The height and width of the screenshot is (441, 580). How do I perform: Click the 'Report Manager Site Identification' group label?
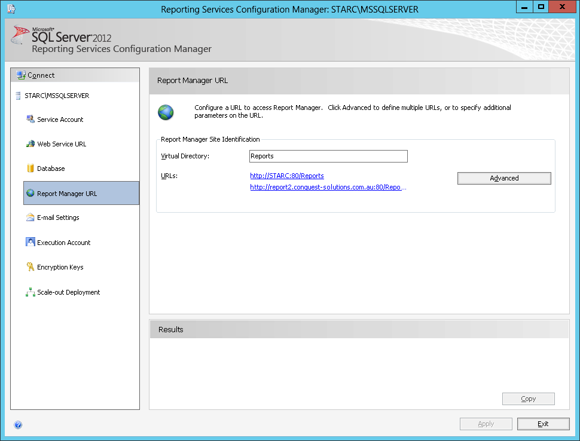pos(210,139)
